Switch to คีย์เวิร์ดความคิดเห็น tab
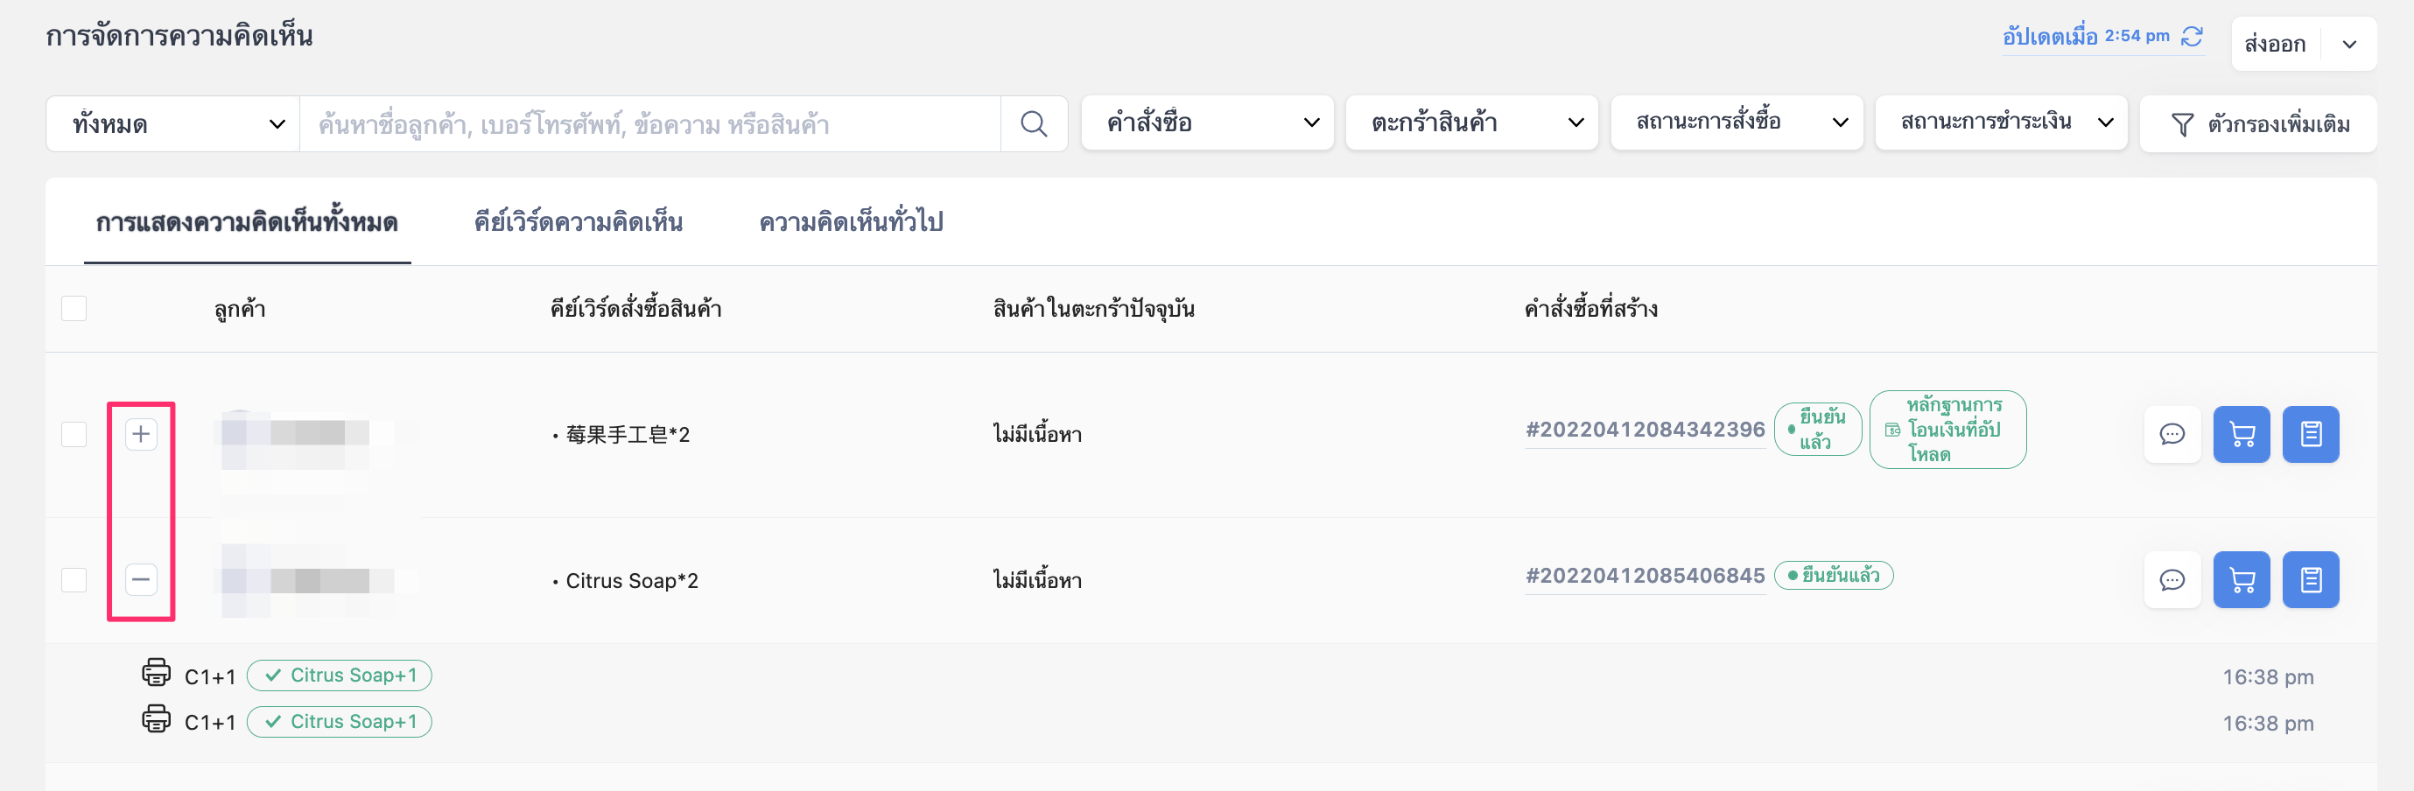2414x791 pixels. point(579,222)
